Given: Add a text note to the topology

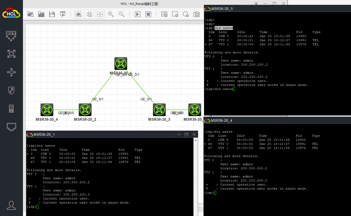Looking at the screenshot, I should point(164,14).
